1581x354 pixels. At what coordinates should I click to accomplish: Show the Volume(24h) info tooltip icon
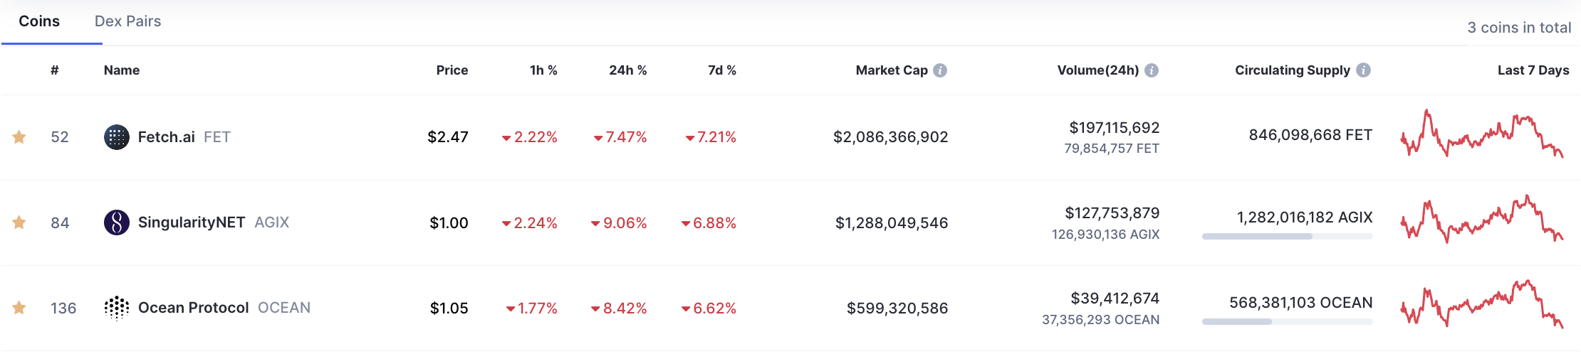coord(1152,70)
